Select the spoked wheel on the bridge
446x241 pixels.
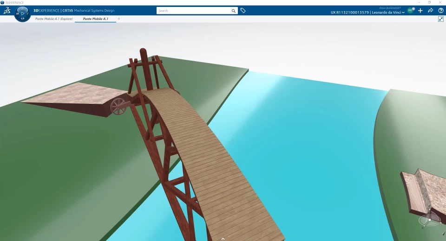tap(118, 106)
